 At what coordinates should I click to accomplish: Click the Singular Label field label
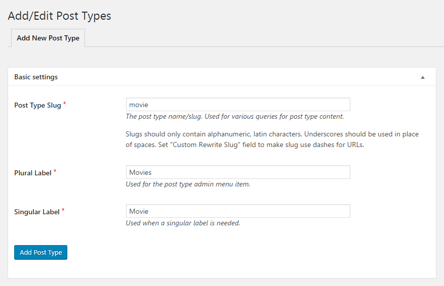37,212
